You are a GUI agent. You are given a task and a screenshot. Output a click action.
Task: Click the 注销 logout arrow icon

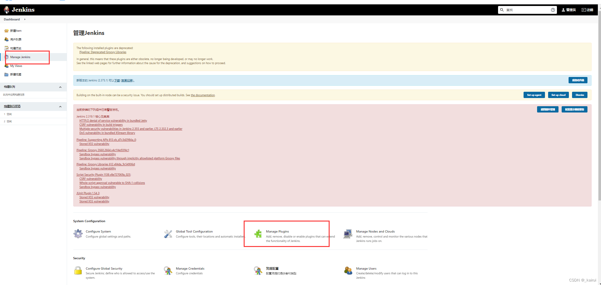(x=583, y=10)
